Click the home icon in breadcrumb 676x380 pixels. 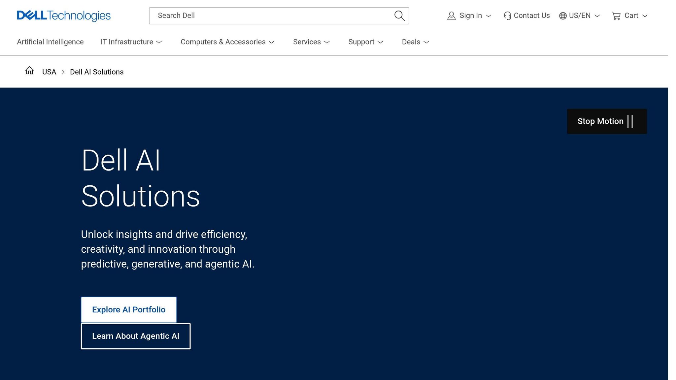tap(29, 71)
